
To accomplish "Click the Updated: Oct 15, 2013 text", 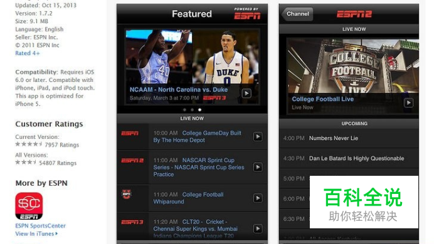I will [x=46, y=5].
